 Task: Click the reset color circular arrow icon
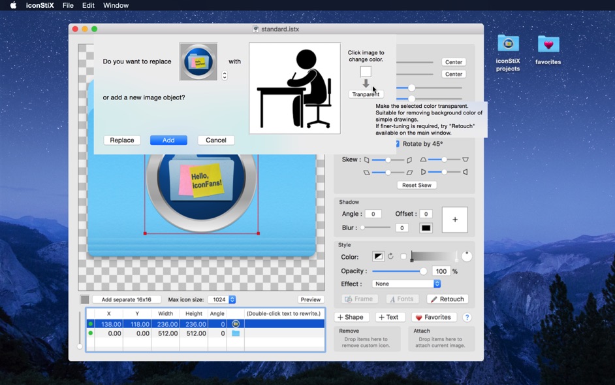390,257
